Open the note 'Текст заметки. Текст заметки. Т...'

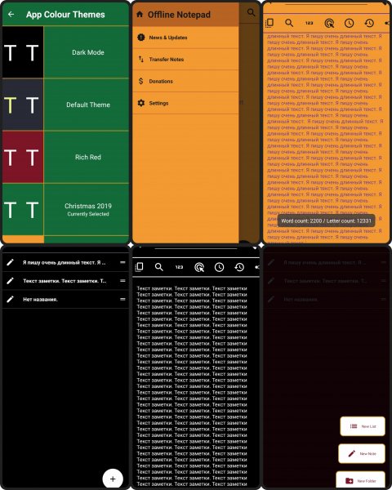tap(65, 281)
